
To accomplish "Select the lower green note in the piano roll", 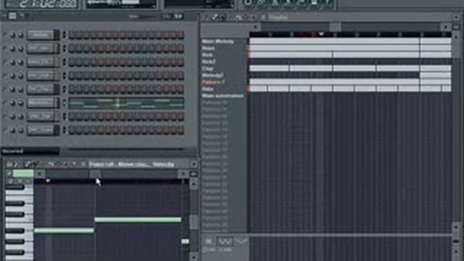I will (65, 231).
